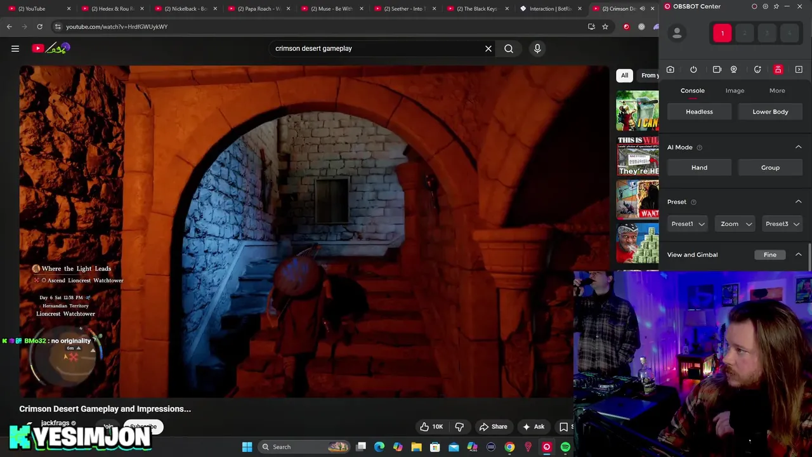The width and height of the screenshot is (812, 457).
Task: Open Microsoft Edge from the taskbar
Action: tap(379, 447)
